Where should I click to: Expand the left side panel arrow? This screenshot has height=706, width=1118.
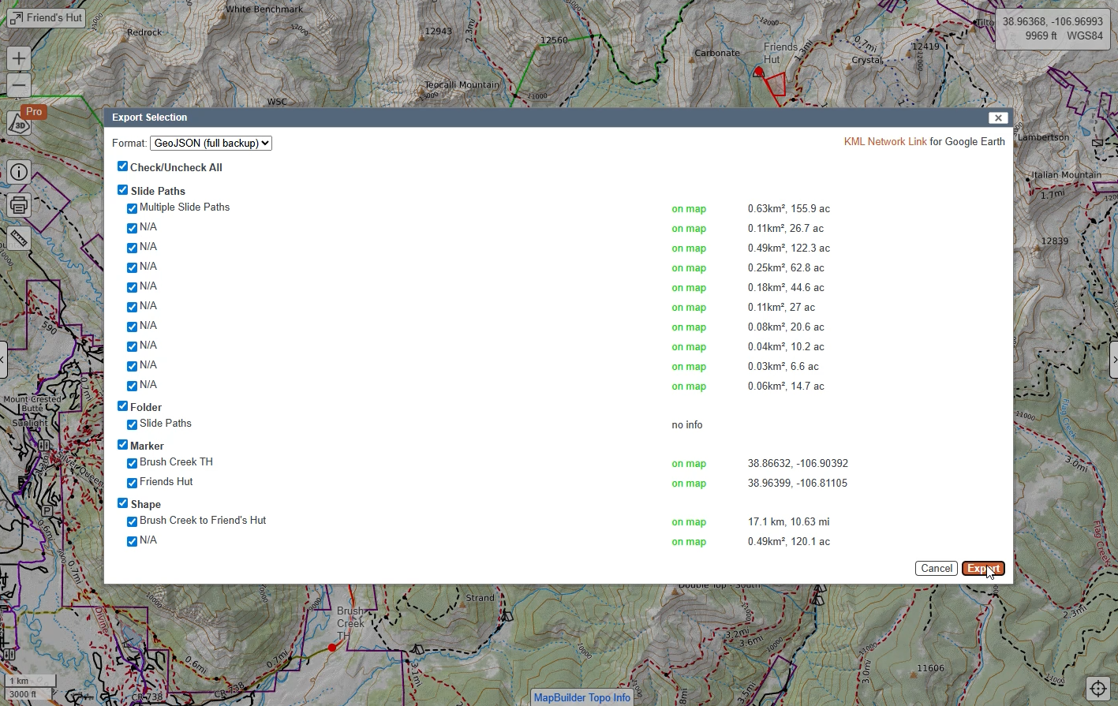[3, 360]
